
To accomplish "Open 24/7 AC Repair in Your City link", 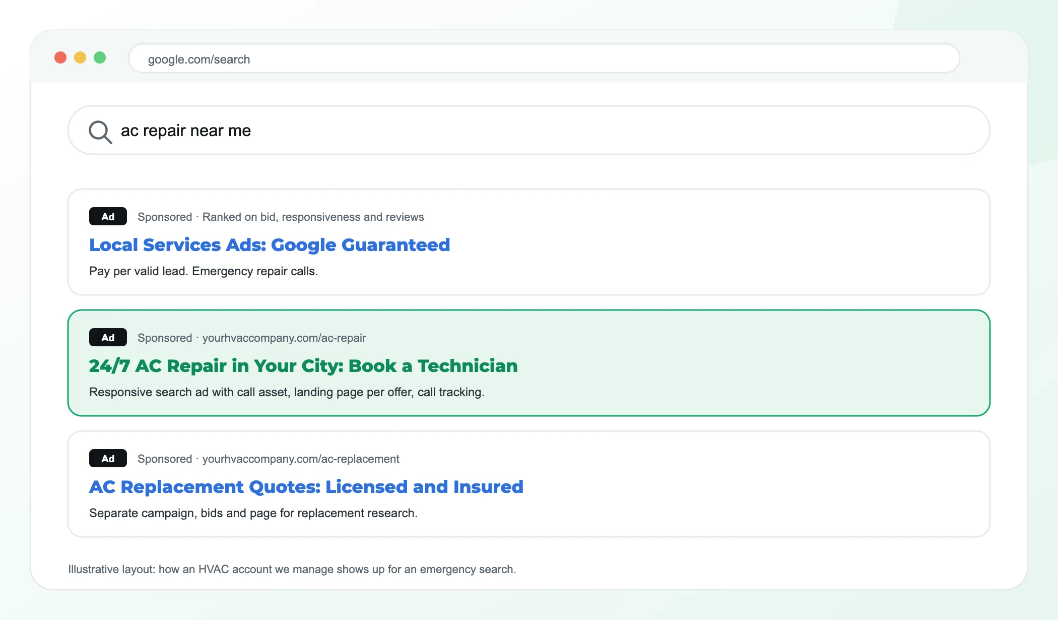I will point(303,366).
